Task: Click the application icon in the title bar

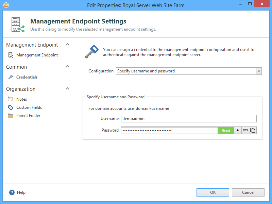Action: [x=5, y=5]
